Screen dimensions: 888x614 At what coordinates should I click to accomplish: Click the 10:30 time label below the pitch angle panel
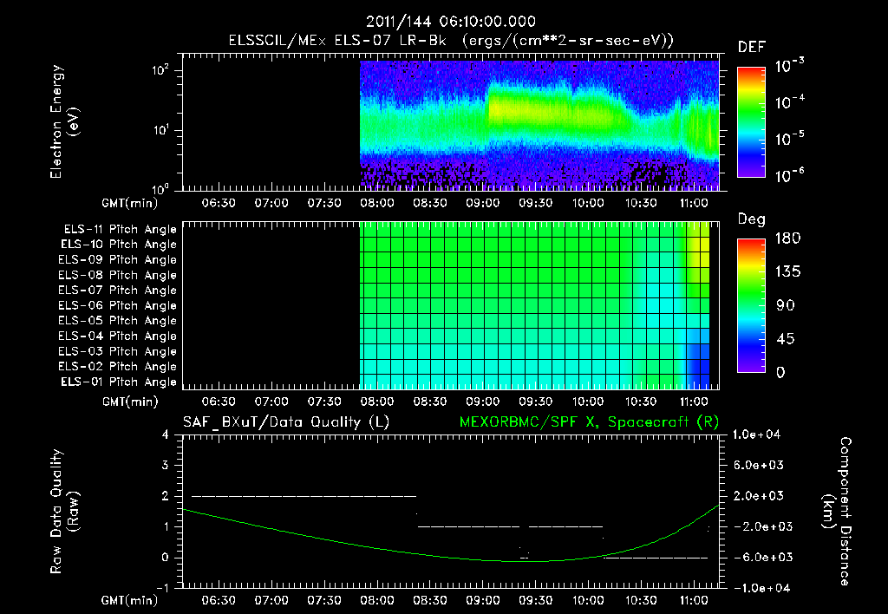coord(641,402)
